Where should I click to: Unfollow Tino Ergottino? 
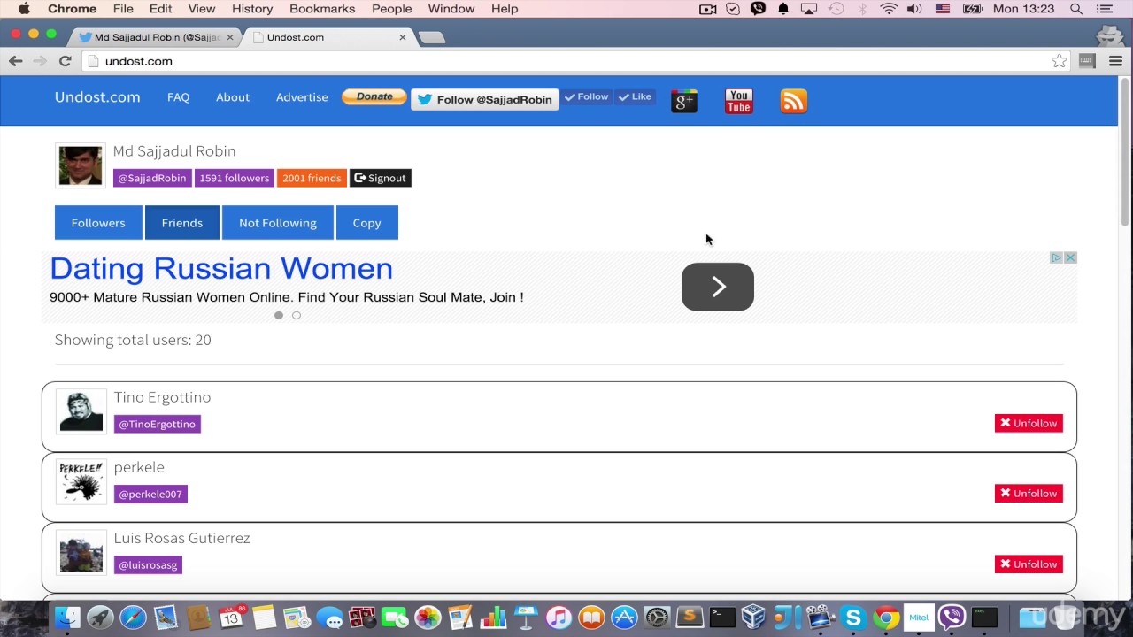click(1029, 423)
